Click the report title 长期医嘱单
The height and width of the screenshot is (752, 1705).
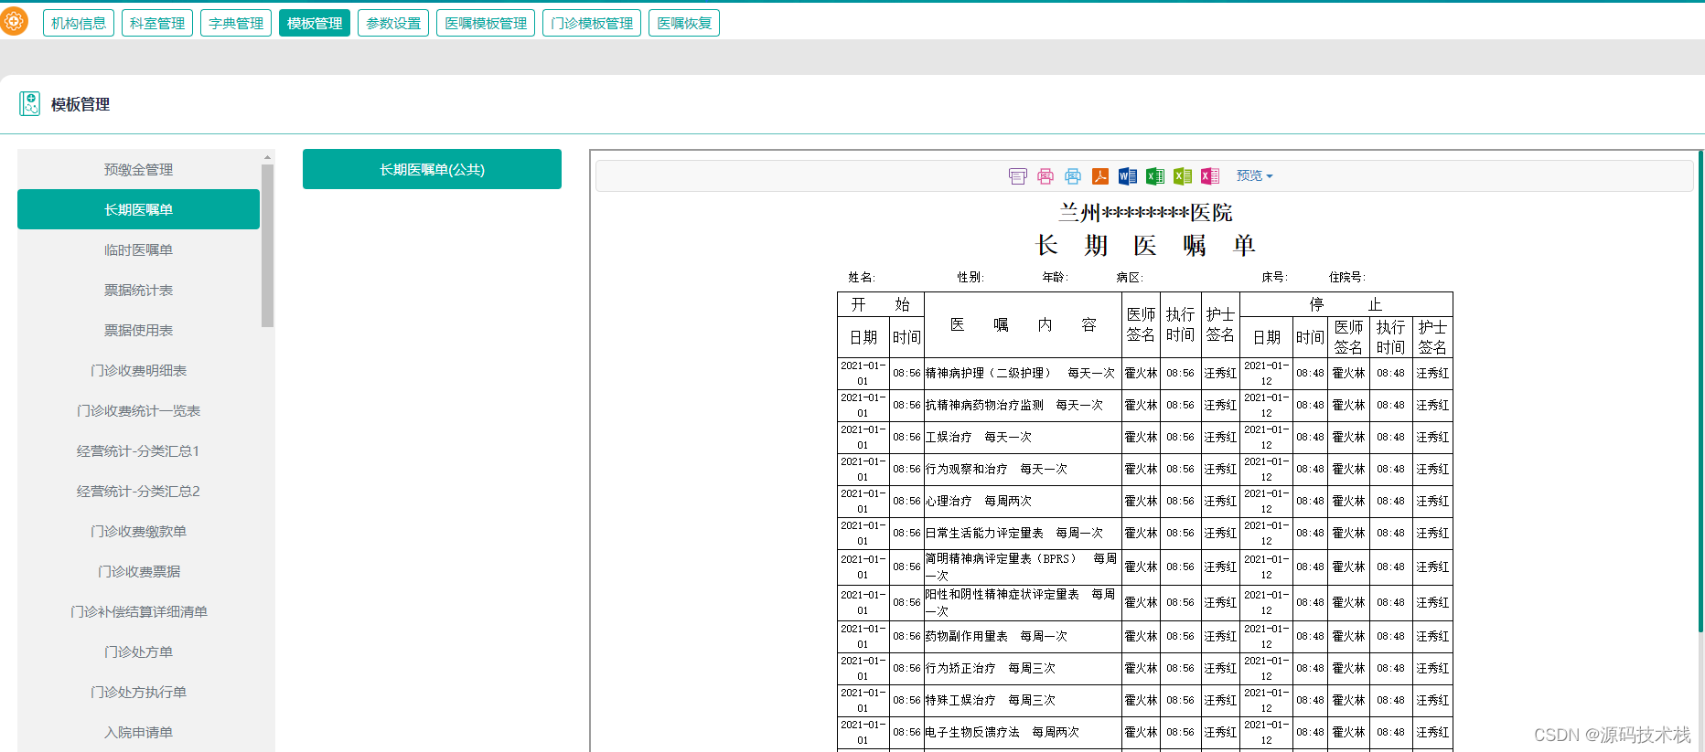(1145, 245)
